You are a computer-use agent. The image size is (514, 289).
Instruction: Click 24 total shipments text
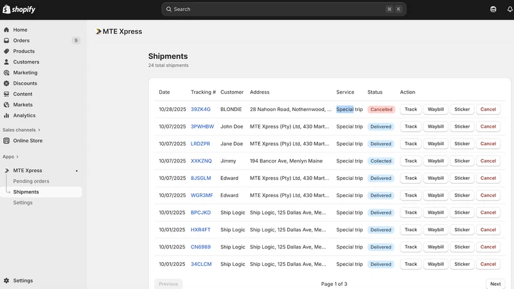pos(168,66)
